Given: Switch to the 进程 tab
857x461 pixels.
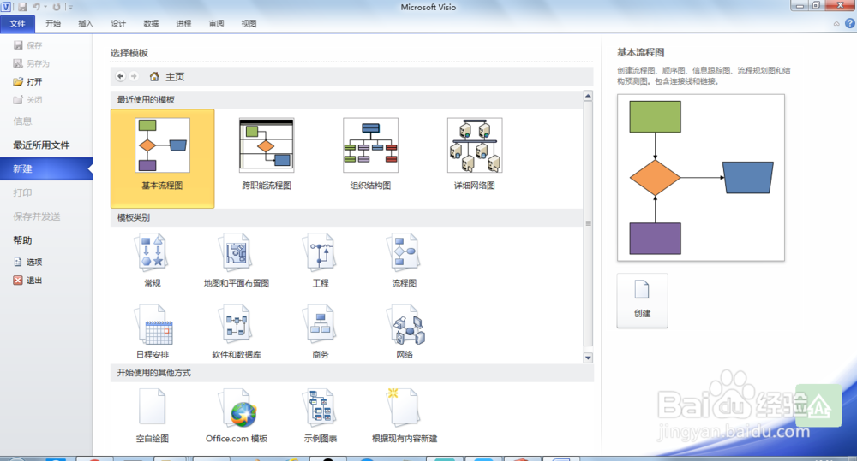Looking at the screenshot, I should [183, 23].
